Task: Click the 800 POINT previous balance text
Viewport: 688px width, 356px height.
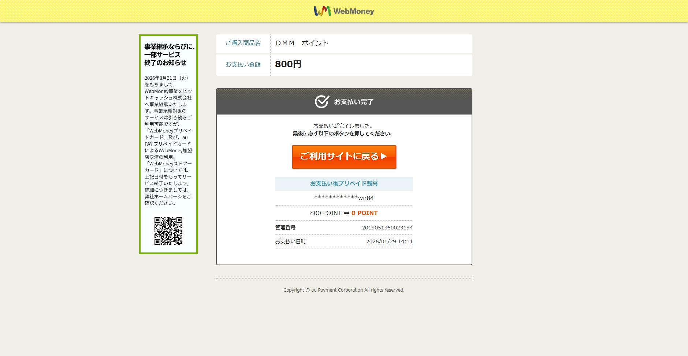Action: click(x=326, y=213)
